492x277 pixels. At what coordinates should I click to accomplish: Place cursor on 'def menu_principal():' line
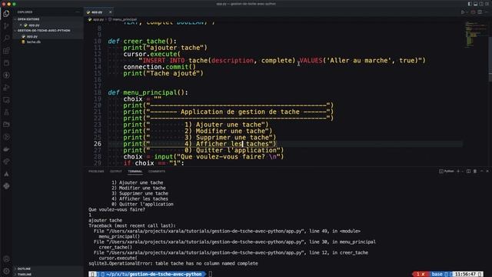[148, 92]
